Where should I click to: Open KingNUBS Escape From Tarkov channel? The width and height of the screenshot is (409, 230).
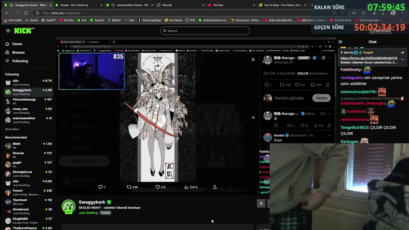pos(28,220)
